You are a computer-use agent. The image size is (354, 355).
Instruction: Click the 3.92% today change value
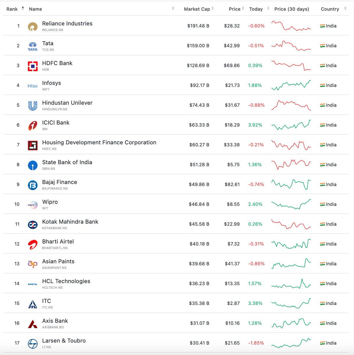tap(255, 125)
